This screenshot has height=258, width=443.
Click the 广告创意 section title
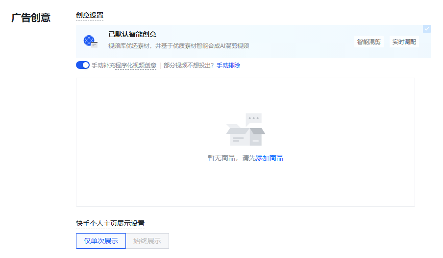[31, 18]
